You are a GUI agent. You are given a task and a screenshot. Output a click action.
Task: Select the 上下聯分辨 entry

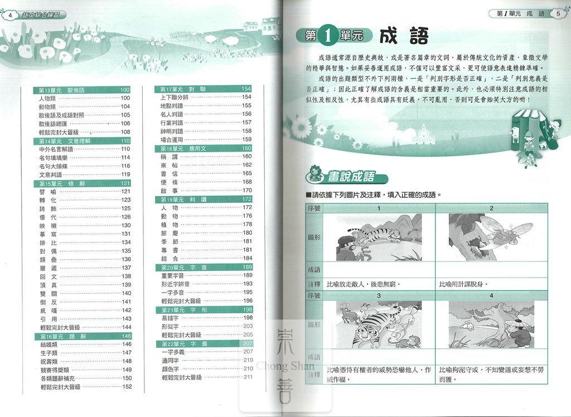(205, 97)
